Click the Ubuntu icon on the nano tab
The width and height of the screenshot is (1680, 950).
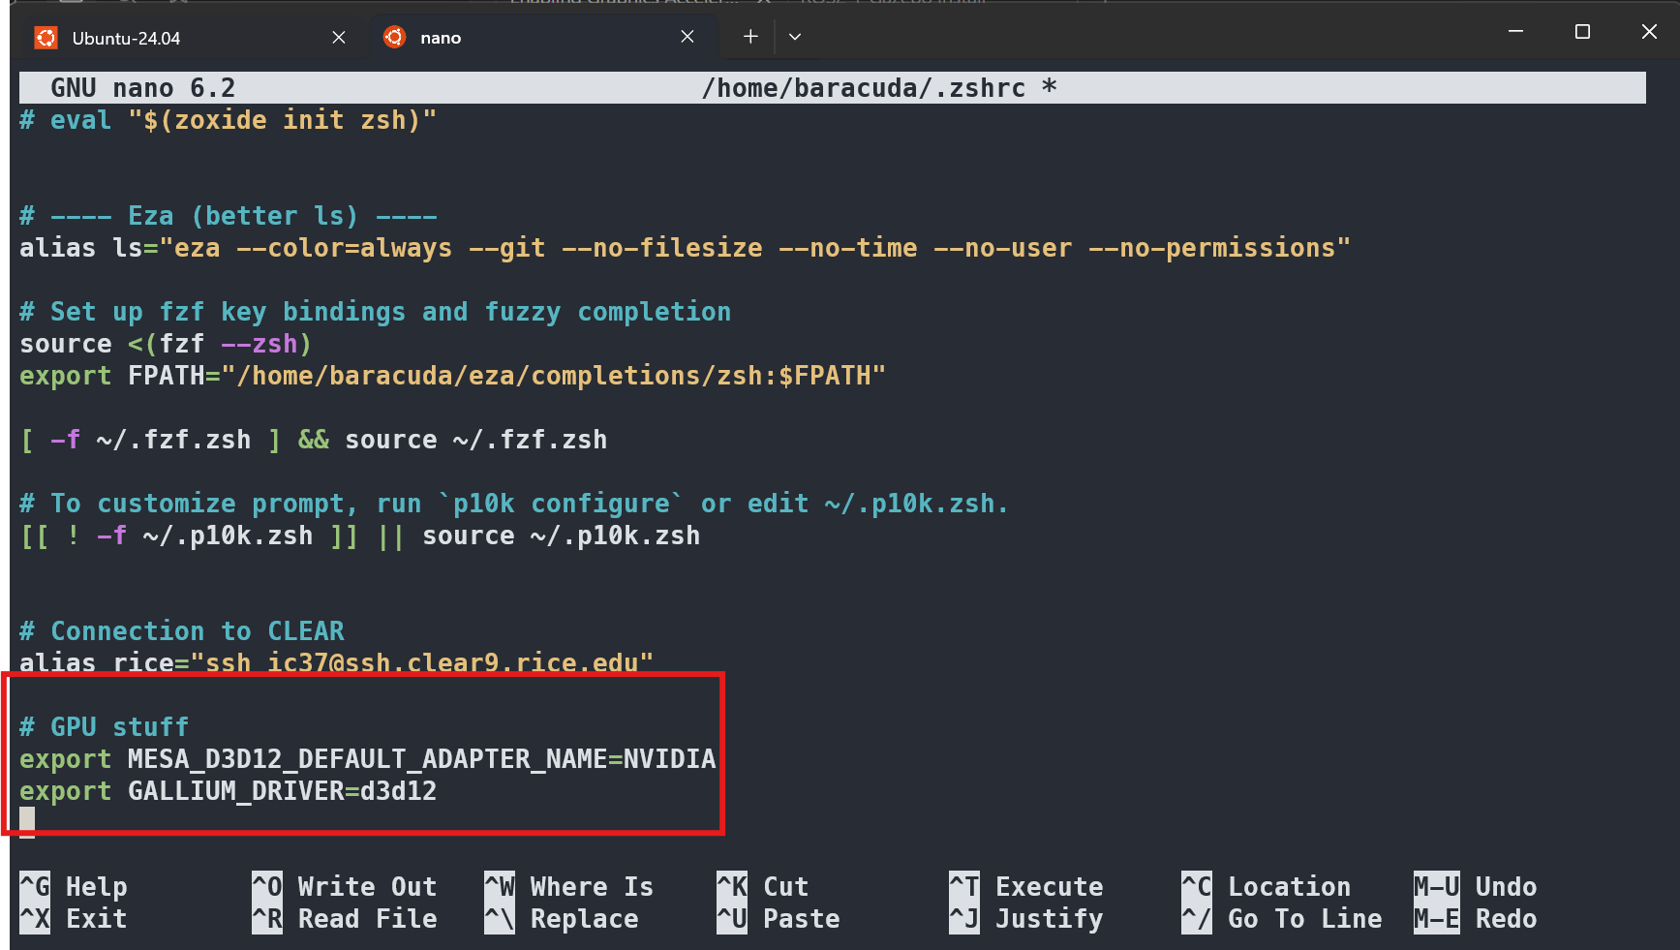coord(394,37)
